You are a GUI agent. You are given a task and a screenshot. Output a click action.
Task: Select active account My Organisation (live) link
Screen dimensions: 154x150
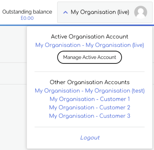coord(90,45)
